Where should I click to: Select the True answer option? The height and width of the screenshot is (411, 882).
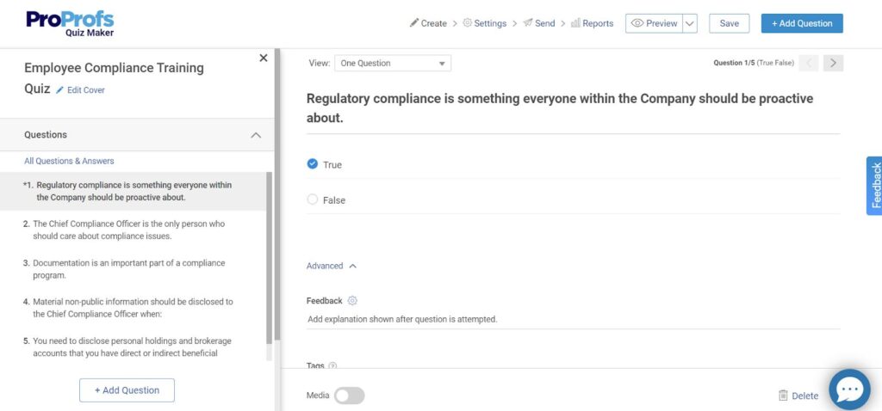(313, 164)
